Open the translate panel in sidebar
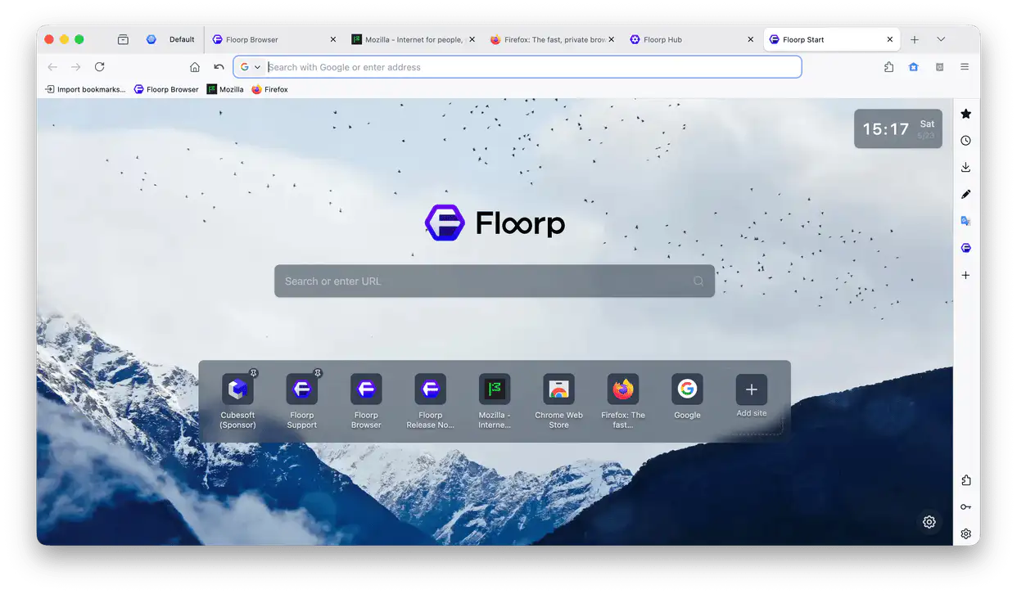Screen dimensions: 1017x594 tap(966, 221)
